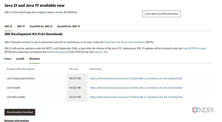Screen dimensions: 222x122
Task: Open the JDK 17 tab
Action: click(21, 26)
